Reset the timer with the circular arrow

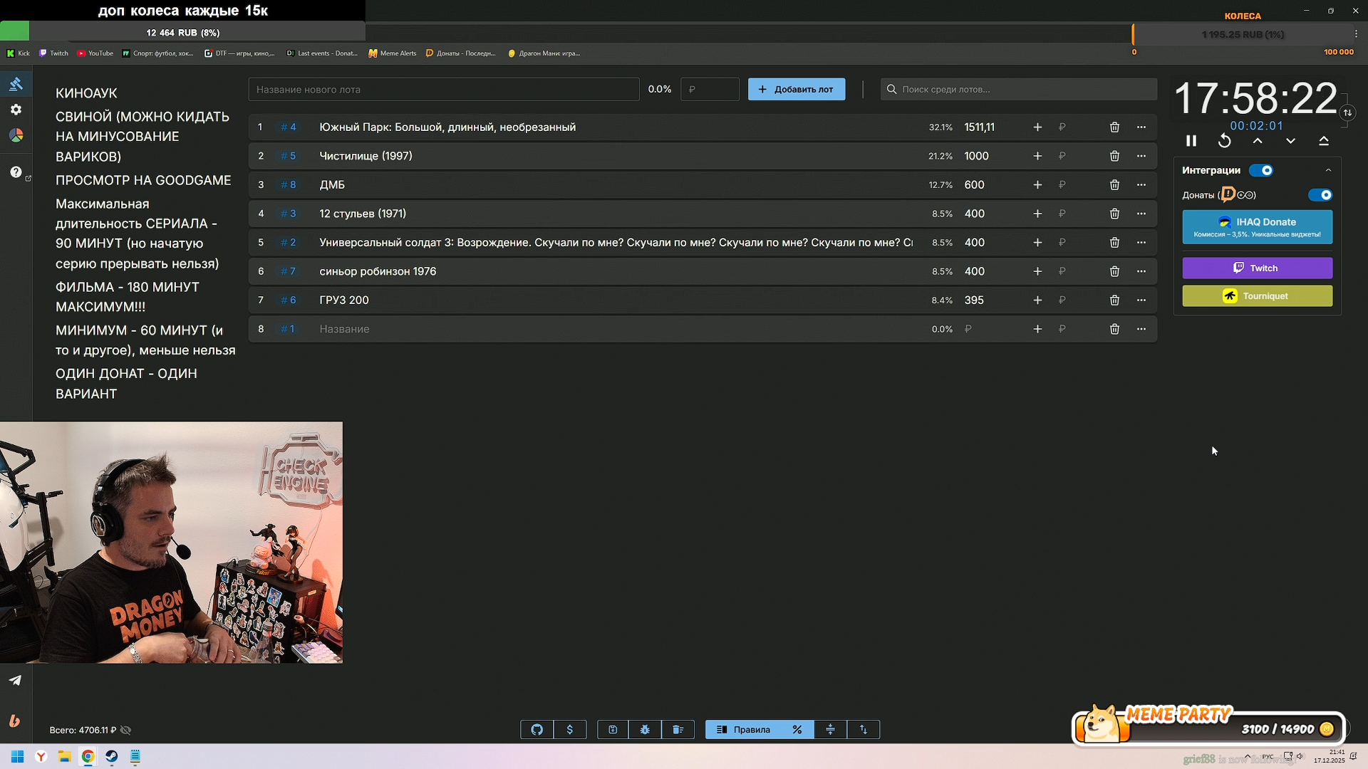(x=1224, y=141)
